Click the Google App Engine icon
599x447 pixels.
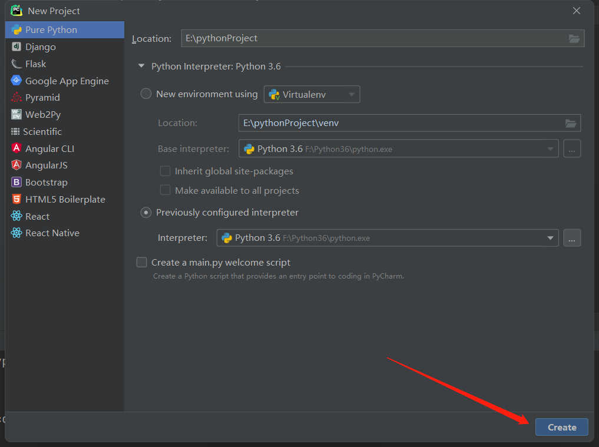pos(16,80)
